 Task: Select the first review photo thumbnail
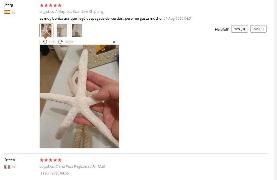pyautogui.click(x=46, y=30)
